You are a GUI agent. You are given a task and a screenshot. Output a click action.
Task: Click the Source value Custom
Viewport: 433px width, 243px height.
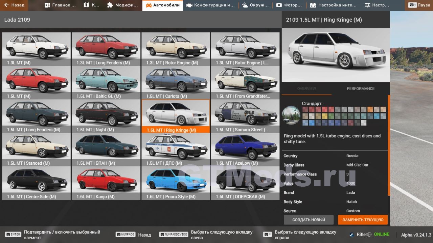[353, 211]
